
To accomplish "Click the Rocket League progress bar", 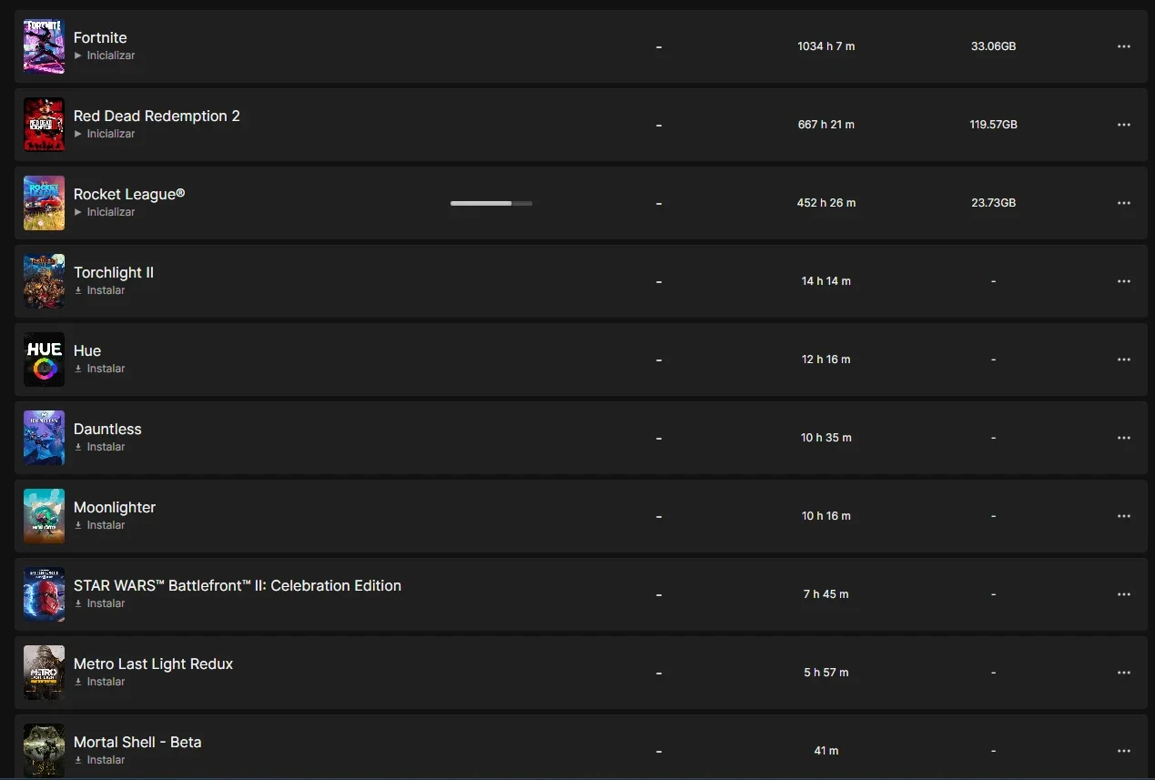I will [x=491, y=203].
